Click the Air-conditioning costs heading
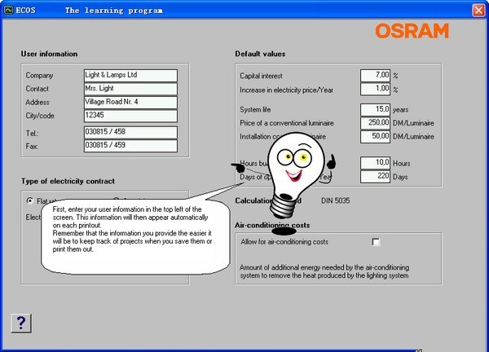 (272, 225)
